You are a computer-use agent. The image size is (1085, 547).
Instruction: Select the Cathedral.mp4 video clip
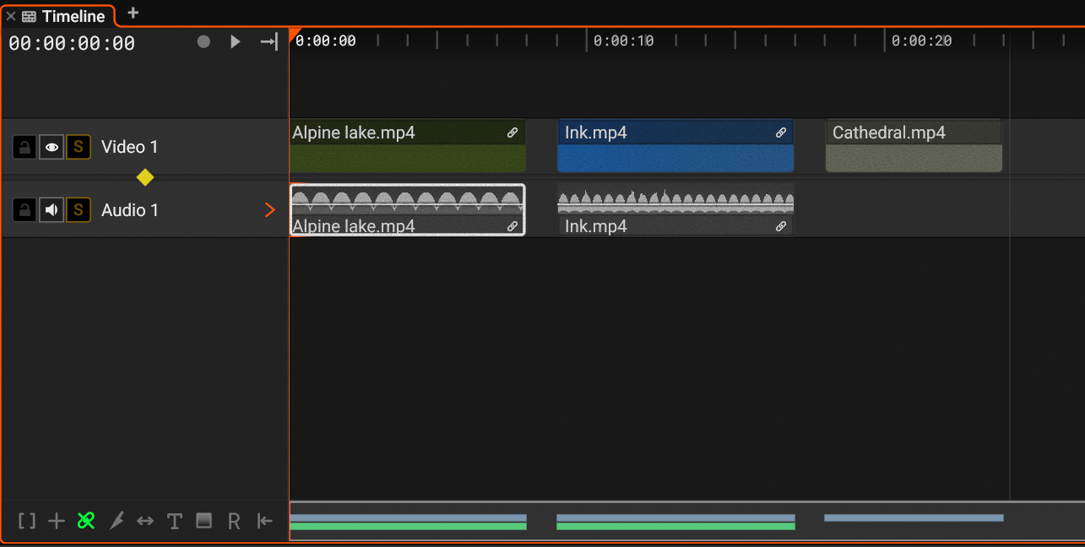(x=914, y=145)
